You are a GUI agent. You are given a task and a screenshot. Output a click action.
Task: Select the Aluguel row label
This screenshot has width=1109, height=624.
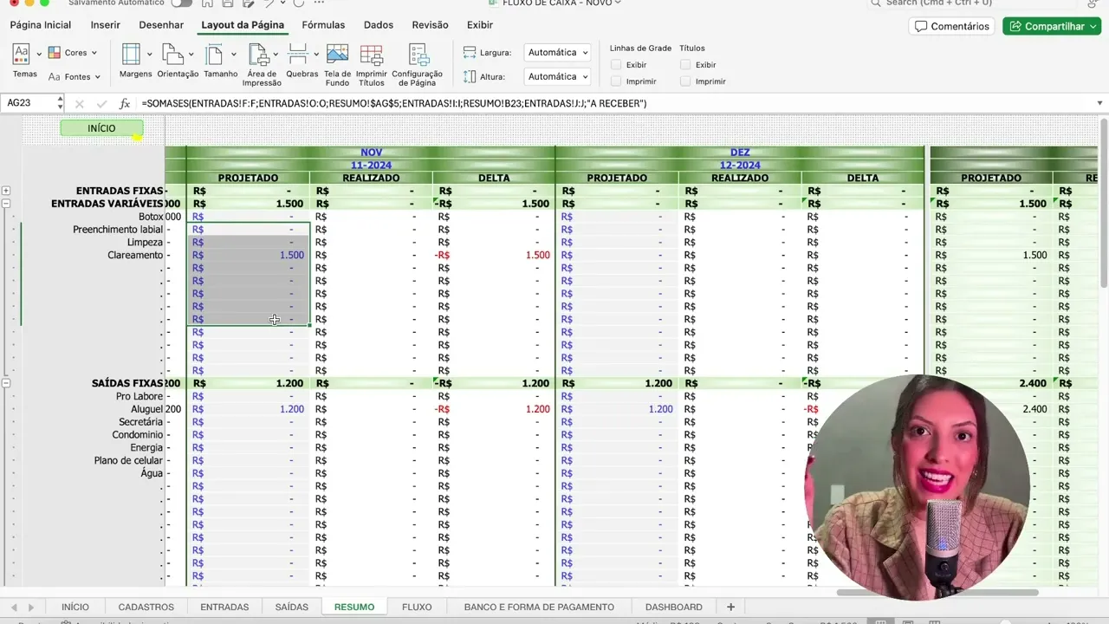coord(147,409)
